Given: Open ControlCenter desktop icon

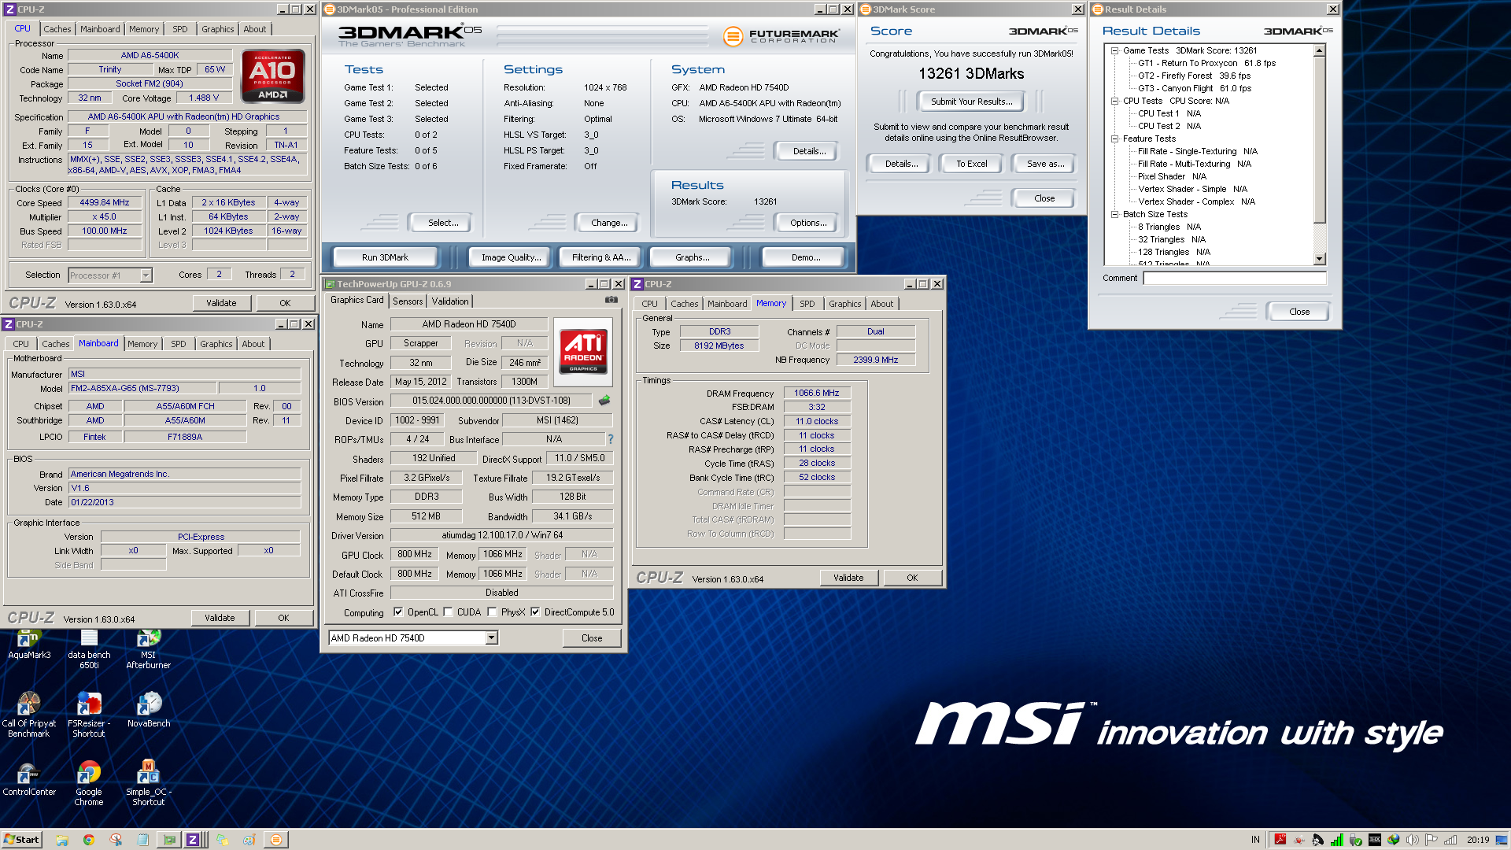Looking at the screenshot, I should [x=29, y=778].
